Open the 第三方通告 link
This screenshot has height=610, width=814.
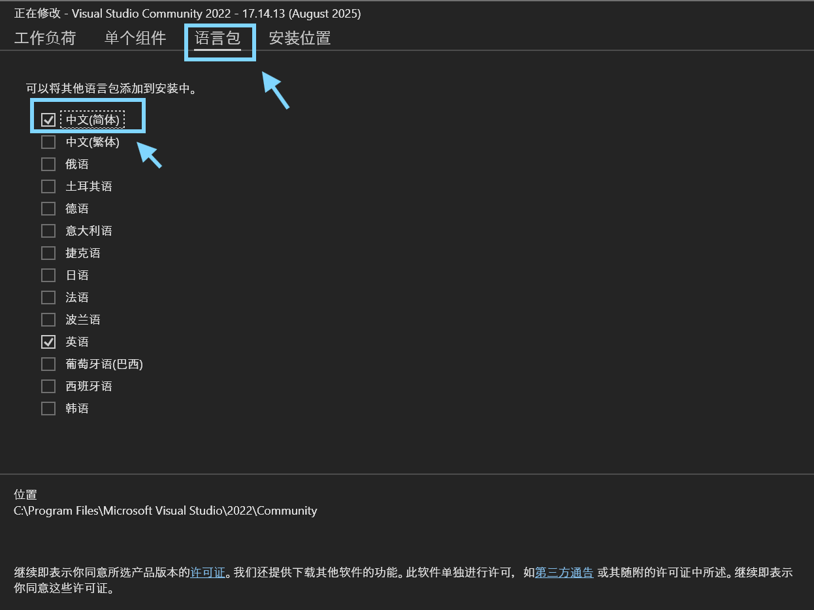click(x=564, y=572)
